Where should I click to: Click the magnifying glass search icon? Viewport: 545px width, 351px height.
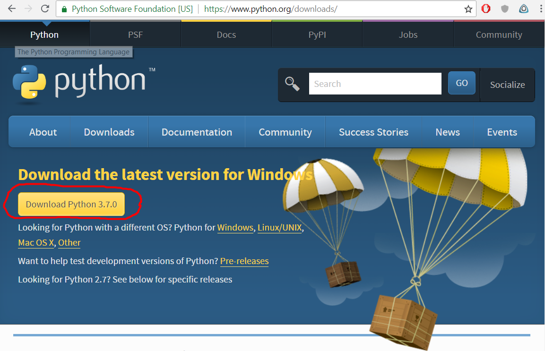pos(292,84)
